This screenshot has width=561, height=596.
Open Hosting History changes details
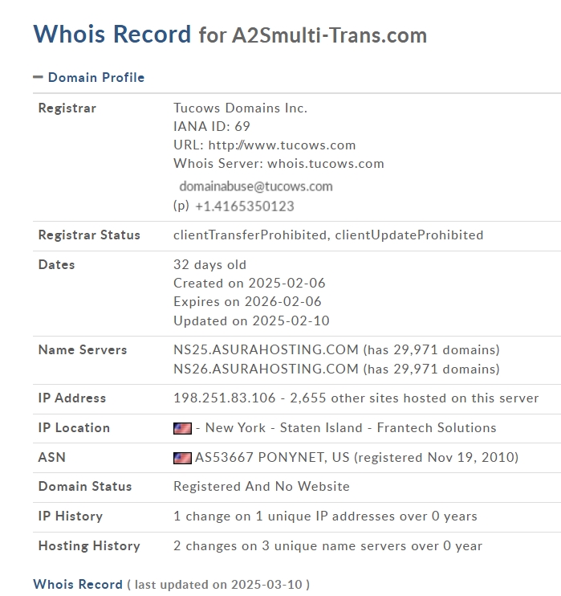[327, 546]
